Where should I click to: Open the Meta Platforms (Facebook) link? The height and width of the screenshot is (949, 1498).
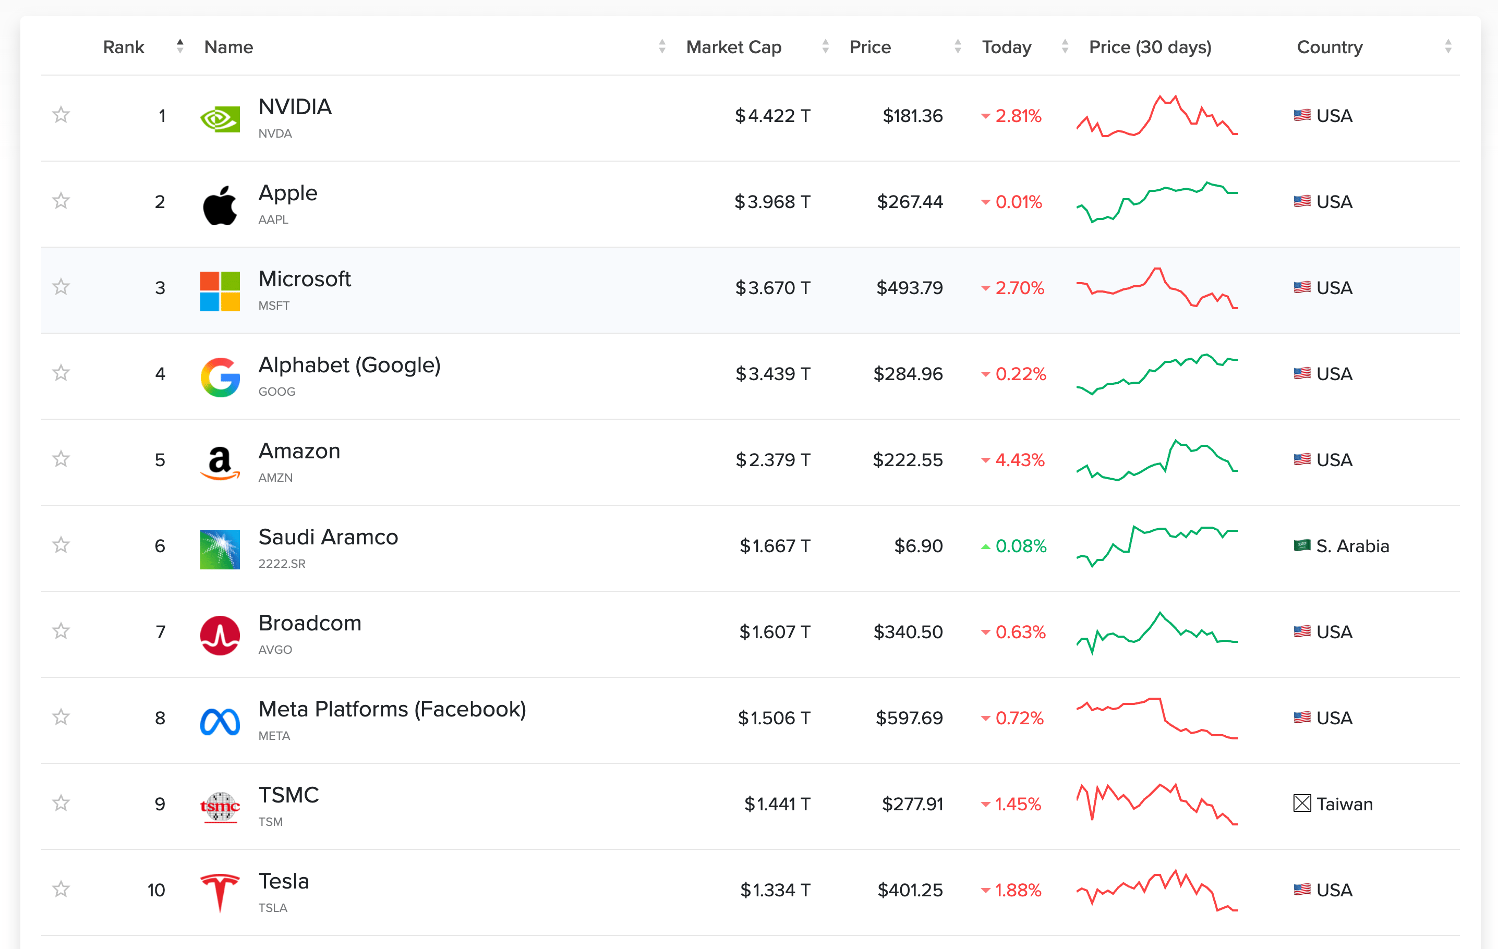pos(392,709)
